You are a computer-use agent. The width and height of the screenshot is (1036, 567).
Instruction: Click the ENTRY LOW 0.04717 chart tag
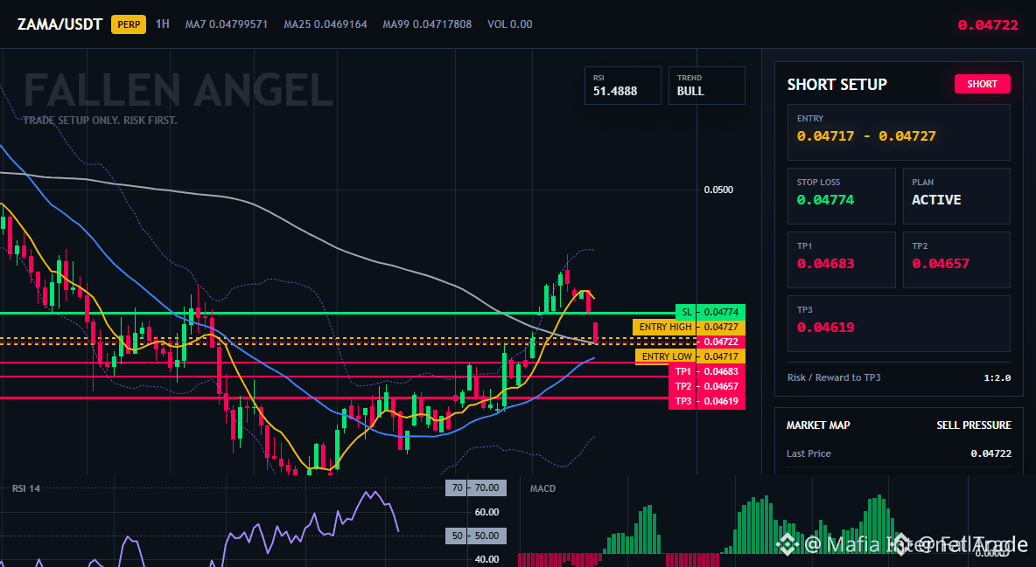(x=690, y=356)
